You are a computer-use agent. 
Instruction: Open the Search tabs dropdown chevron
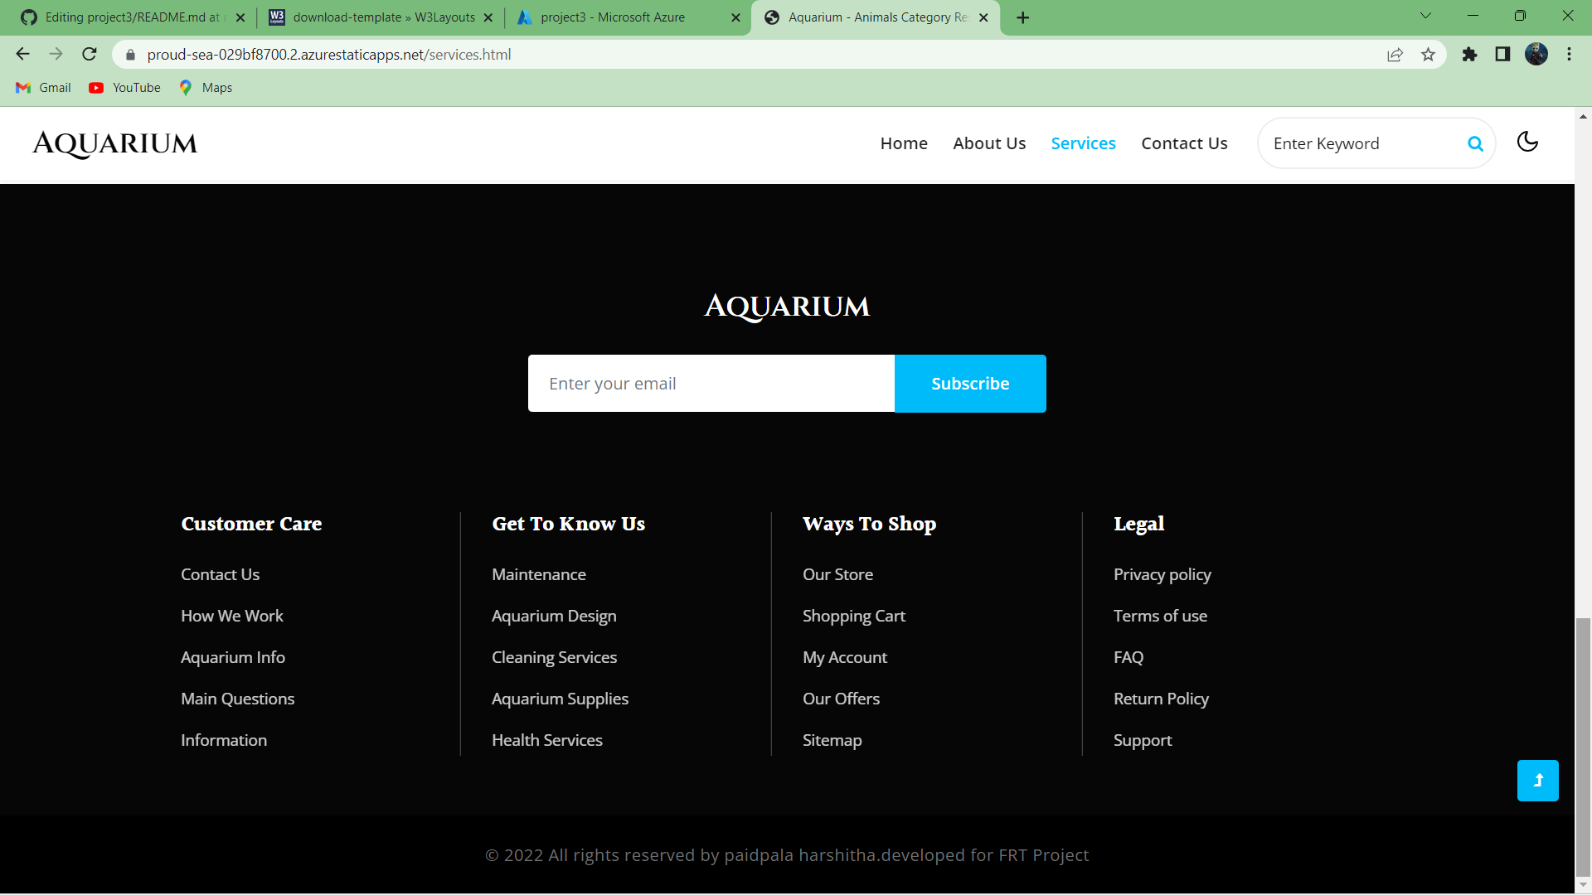coord(1425,15)
